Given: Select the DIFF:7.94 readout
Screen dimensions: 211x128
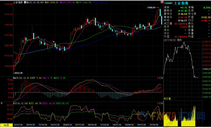Looking at the screenshot, I should [36, 78].
